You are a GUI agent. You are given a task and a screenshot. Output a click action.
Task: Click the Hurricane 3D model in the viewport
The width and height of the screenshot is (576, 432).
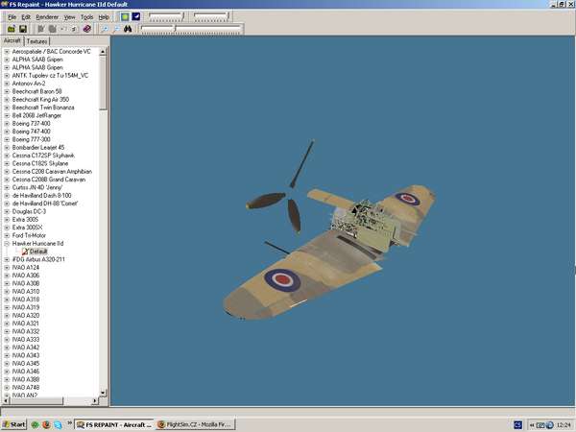[330, 253]
